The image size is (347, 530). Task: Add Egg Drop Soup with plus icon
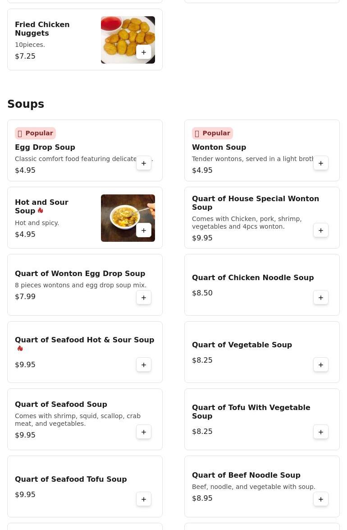coord(143,163)
